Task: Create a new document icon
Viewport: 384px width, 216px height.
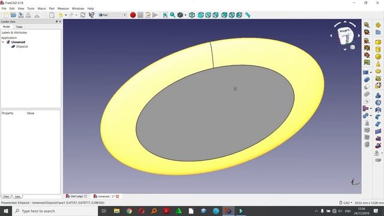Action: pyautogui.click(x=6, y=15)
